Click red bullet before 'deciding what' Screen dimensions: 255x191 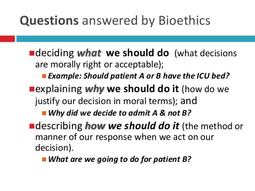point(32,53)
